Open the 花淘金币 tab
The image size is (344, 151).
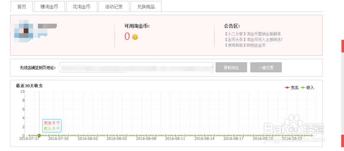[x=82, y=7]
